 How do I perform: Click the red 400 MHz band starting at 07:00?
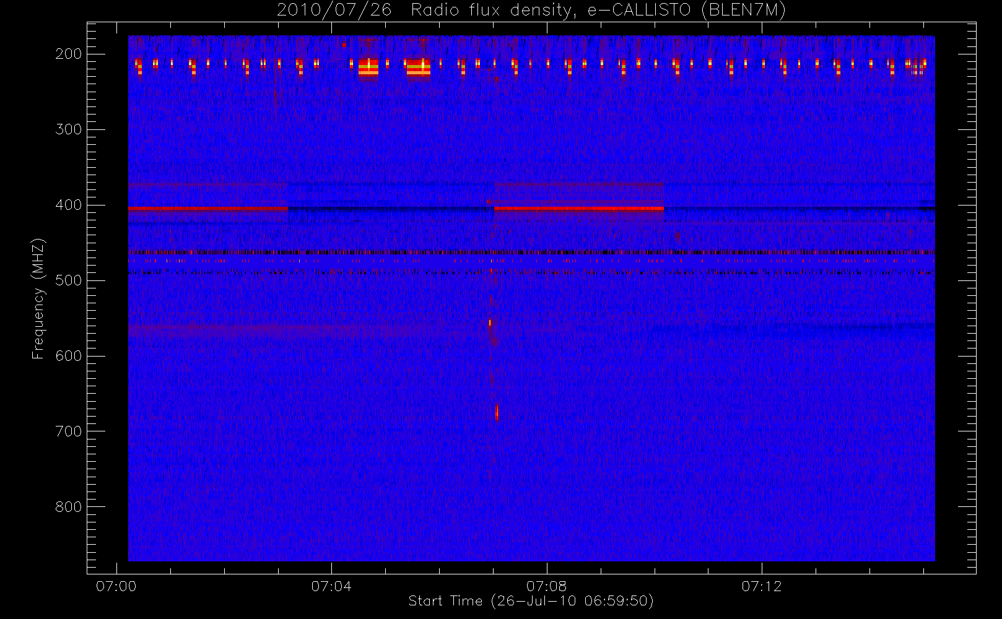click(208, 209)
